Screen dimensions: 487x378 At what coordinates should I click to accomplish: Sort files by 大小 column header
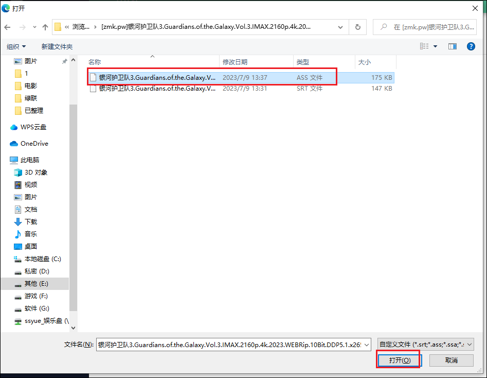click(x=364, y=62)
